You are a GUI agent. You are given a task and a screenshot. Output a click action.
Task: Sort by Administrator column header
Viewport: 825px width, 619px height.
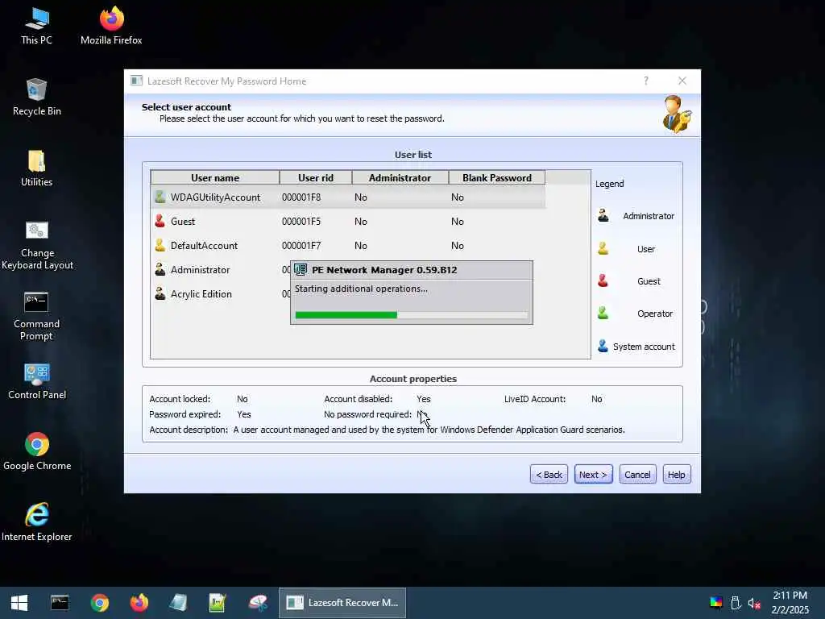click(400, 178)
